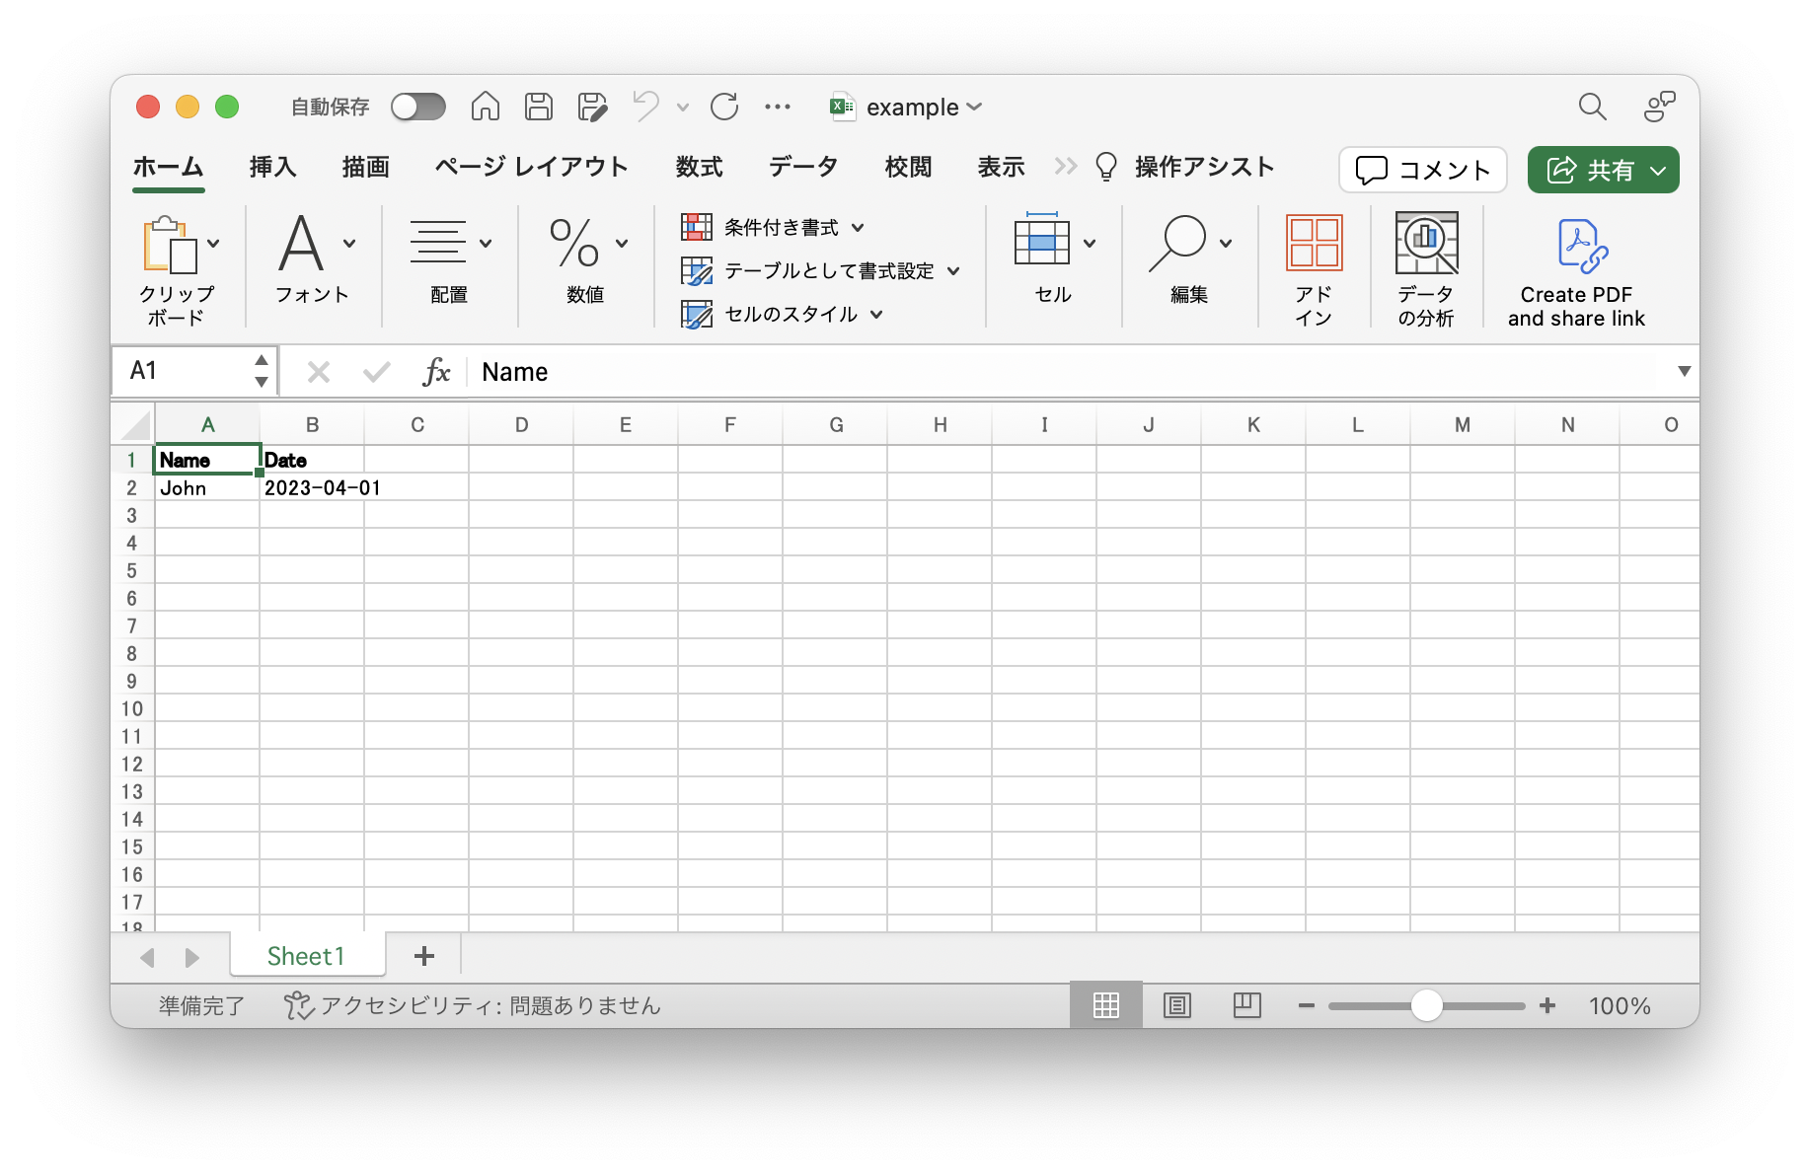The image size is (1810, 1174).
Task: Click the fx insert function icon
Action: pyautogui.click(x=436, y=372)
